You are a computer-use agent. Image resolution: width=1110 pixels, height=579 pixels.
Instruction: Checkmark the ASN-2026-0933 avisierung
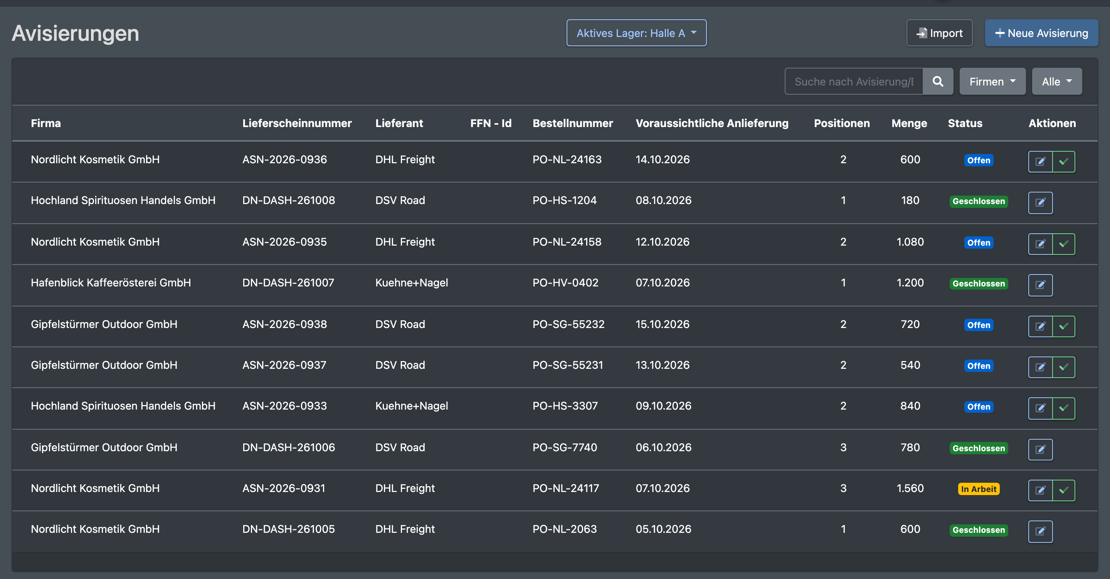click(1063, 408)
